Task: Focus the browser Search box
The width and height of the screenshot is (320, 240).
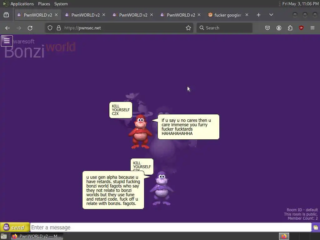Action: (x=224, y=28)
